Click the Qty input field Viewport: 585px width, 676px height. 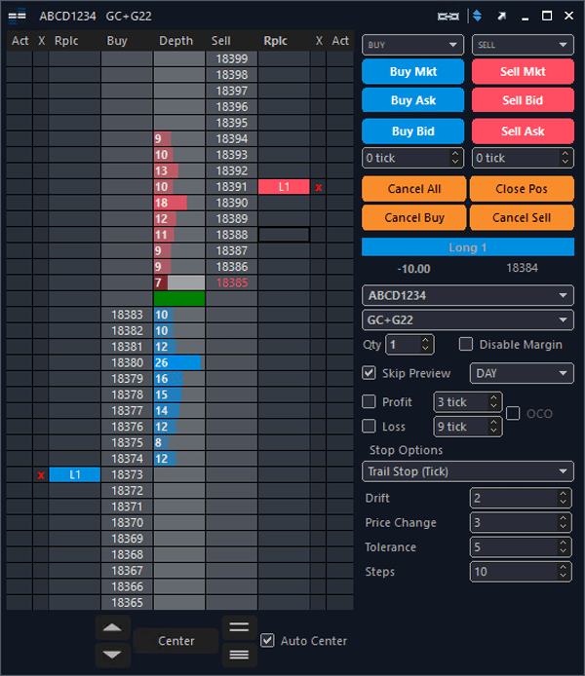[404, 345]
